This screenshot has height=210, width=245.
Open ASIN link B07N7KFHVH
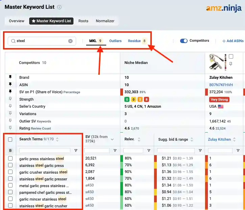(x=221, y=85)
